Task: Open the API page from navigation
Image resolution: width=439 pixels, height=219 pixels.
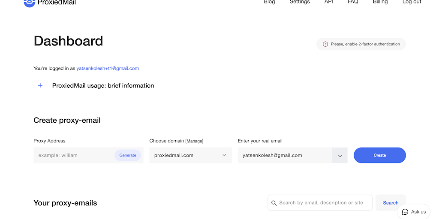Action: (x=328, y=2)
